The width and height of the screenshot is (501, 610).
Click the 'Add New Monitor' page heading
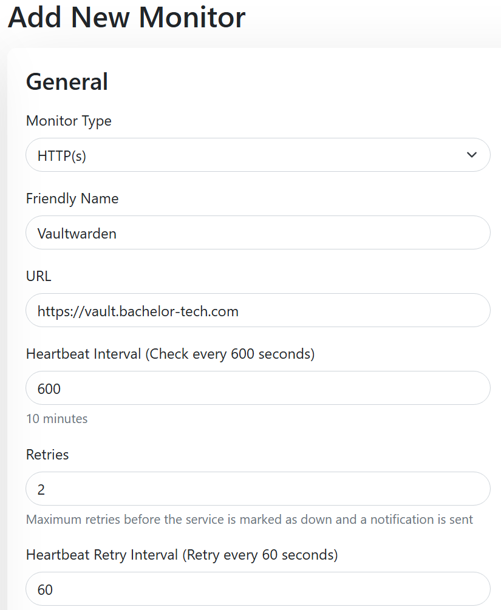point(126,18)
